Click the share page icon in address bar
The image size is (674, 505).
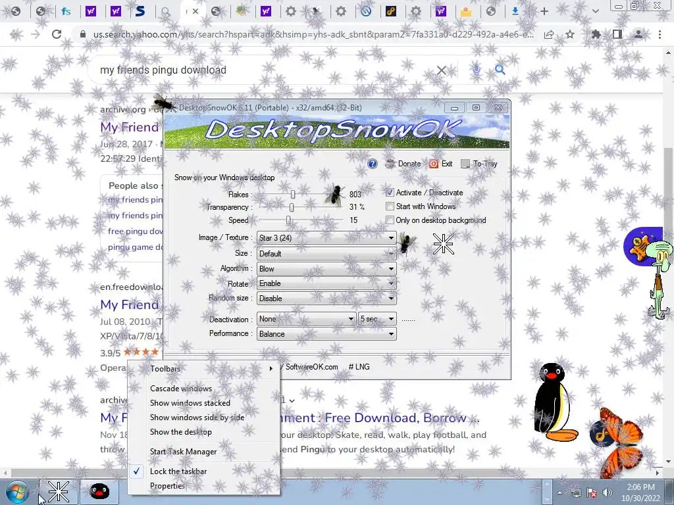point(549,34)
